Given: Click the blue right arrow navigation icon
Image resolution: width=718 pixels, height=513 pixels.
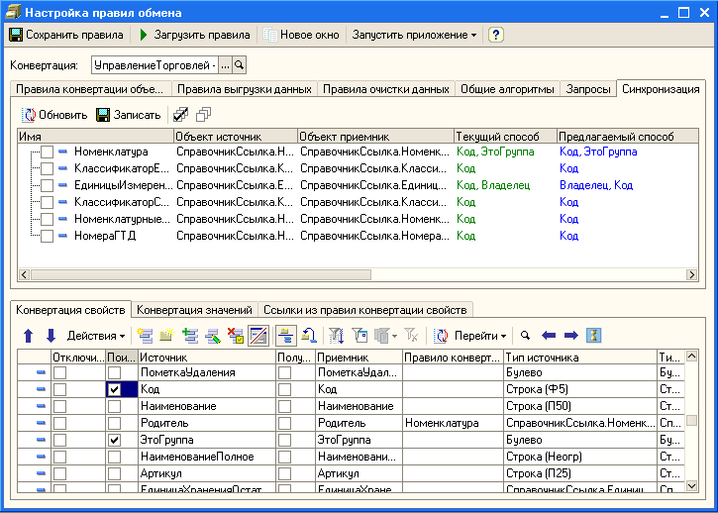Looking at the screenshot, I should [571, 336].
